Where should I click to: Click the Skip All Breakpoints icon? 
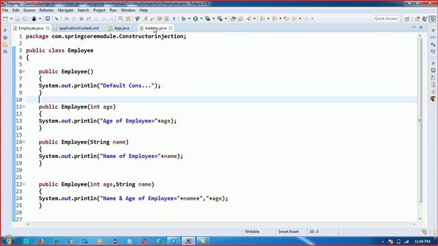(57, 18)
